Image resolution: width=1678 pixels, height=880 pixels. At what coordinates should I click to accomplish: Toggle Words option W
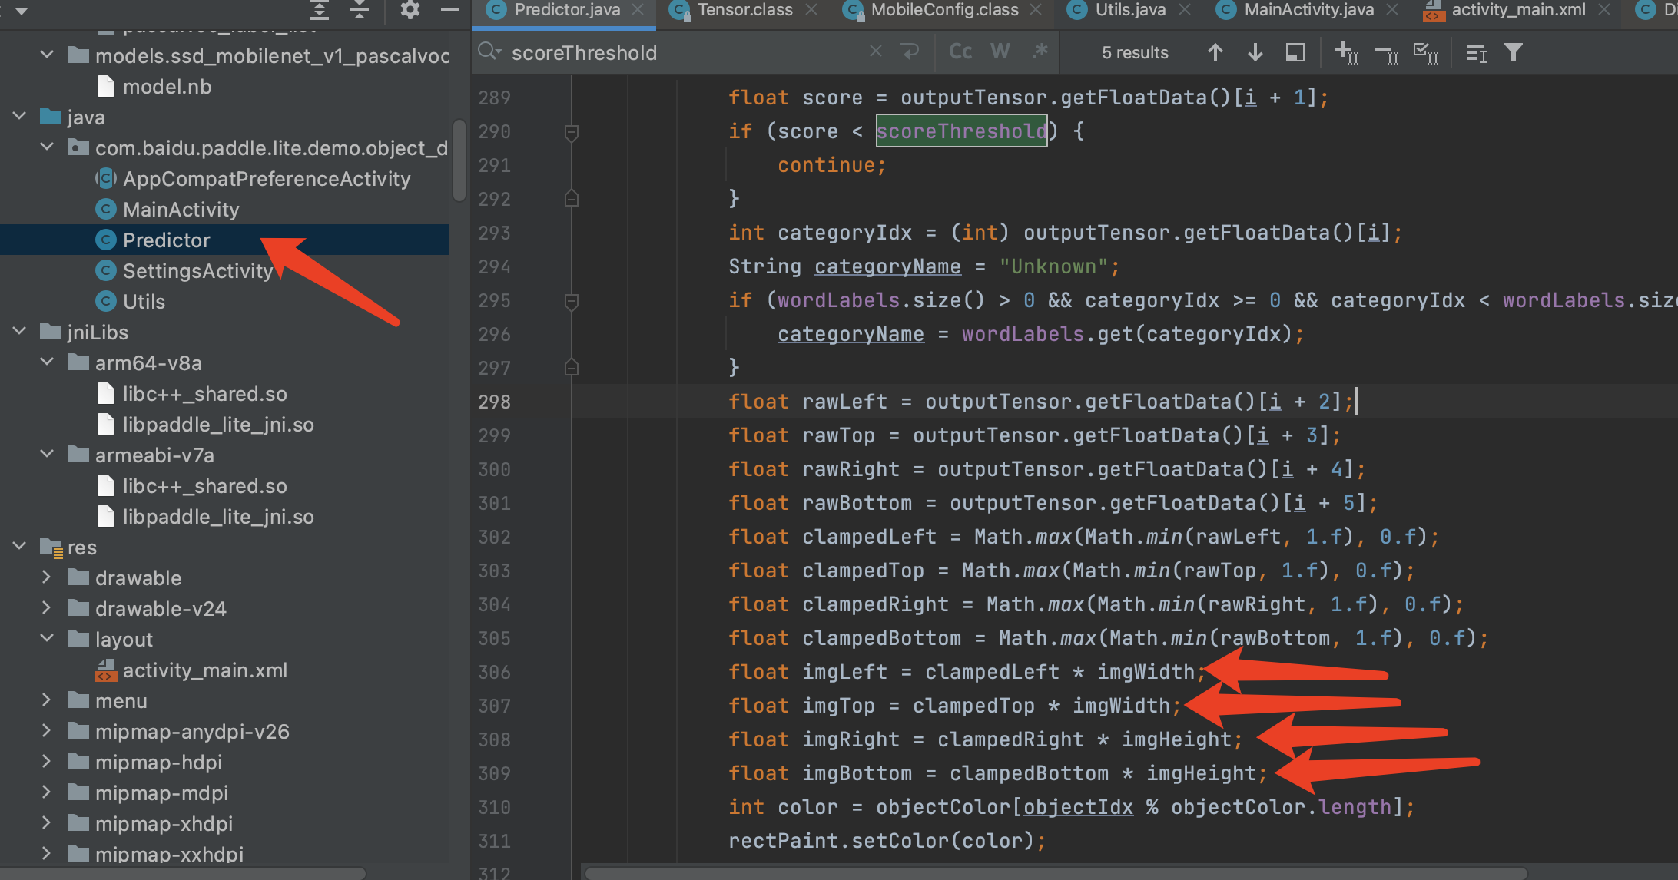pos(1000,51)
